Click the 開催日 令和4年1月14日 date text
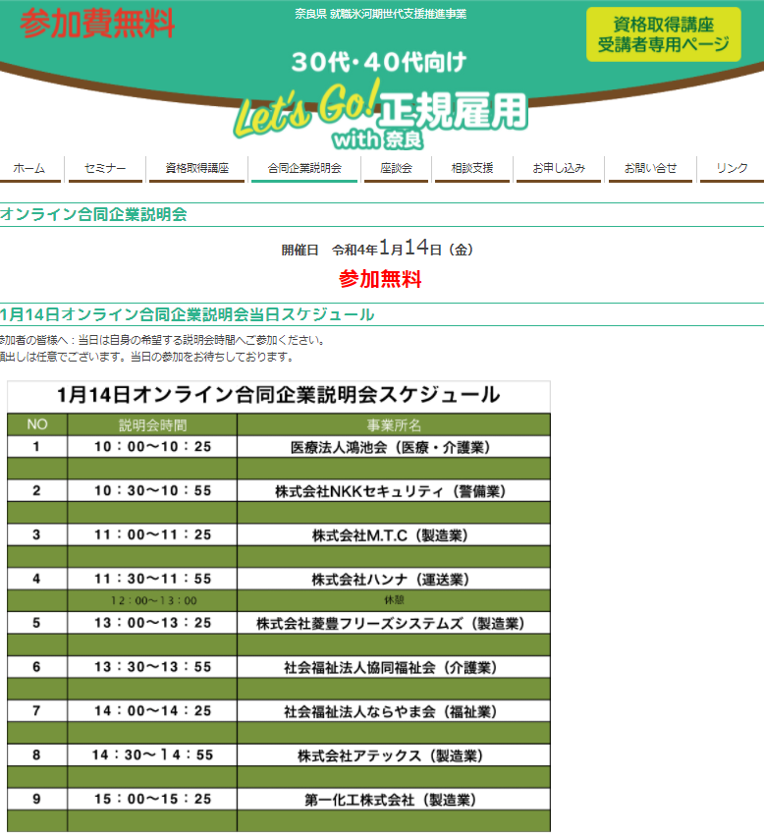764x840 pixels. 377,249
